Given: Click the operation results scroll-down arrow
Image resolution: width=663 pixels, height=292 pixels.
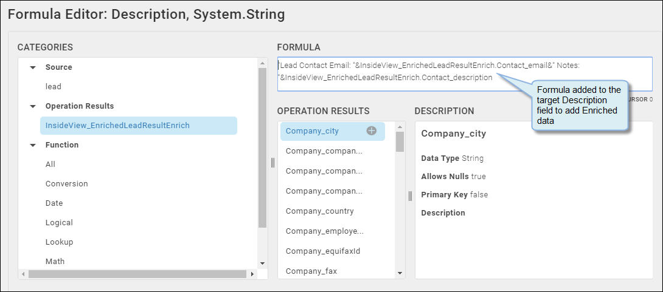Looking at the screenshot, I should point(400,273).
